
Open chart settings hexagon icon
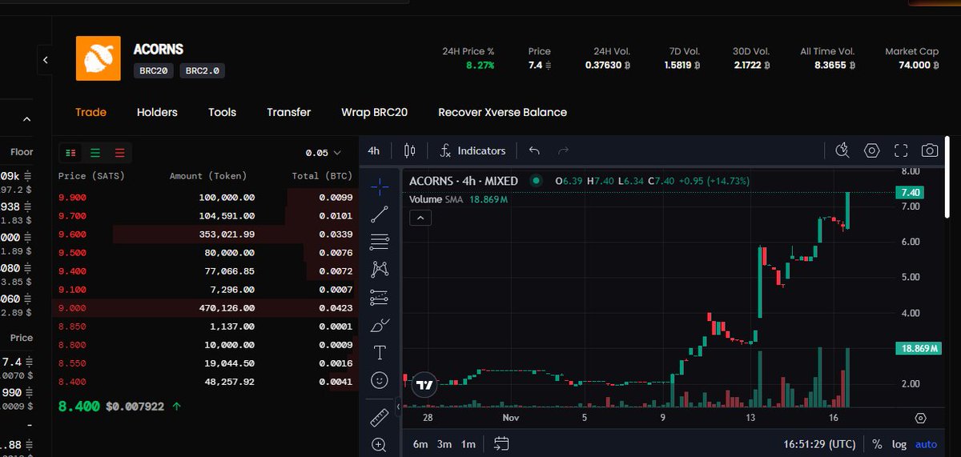pos(871,150)
